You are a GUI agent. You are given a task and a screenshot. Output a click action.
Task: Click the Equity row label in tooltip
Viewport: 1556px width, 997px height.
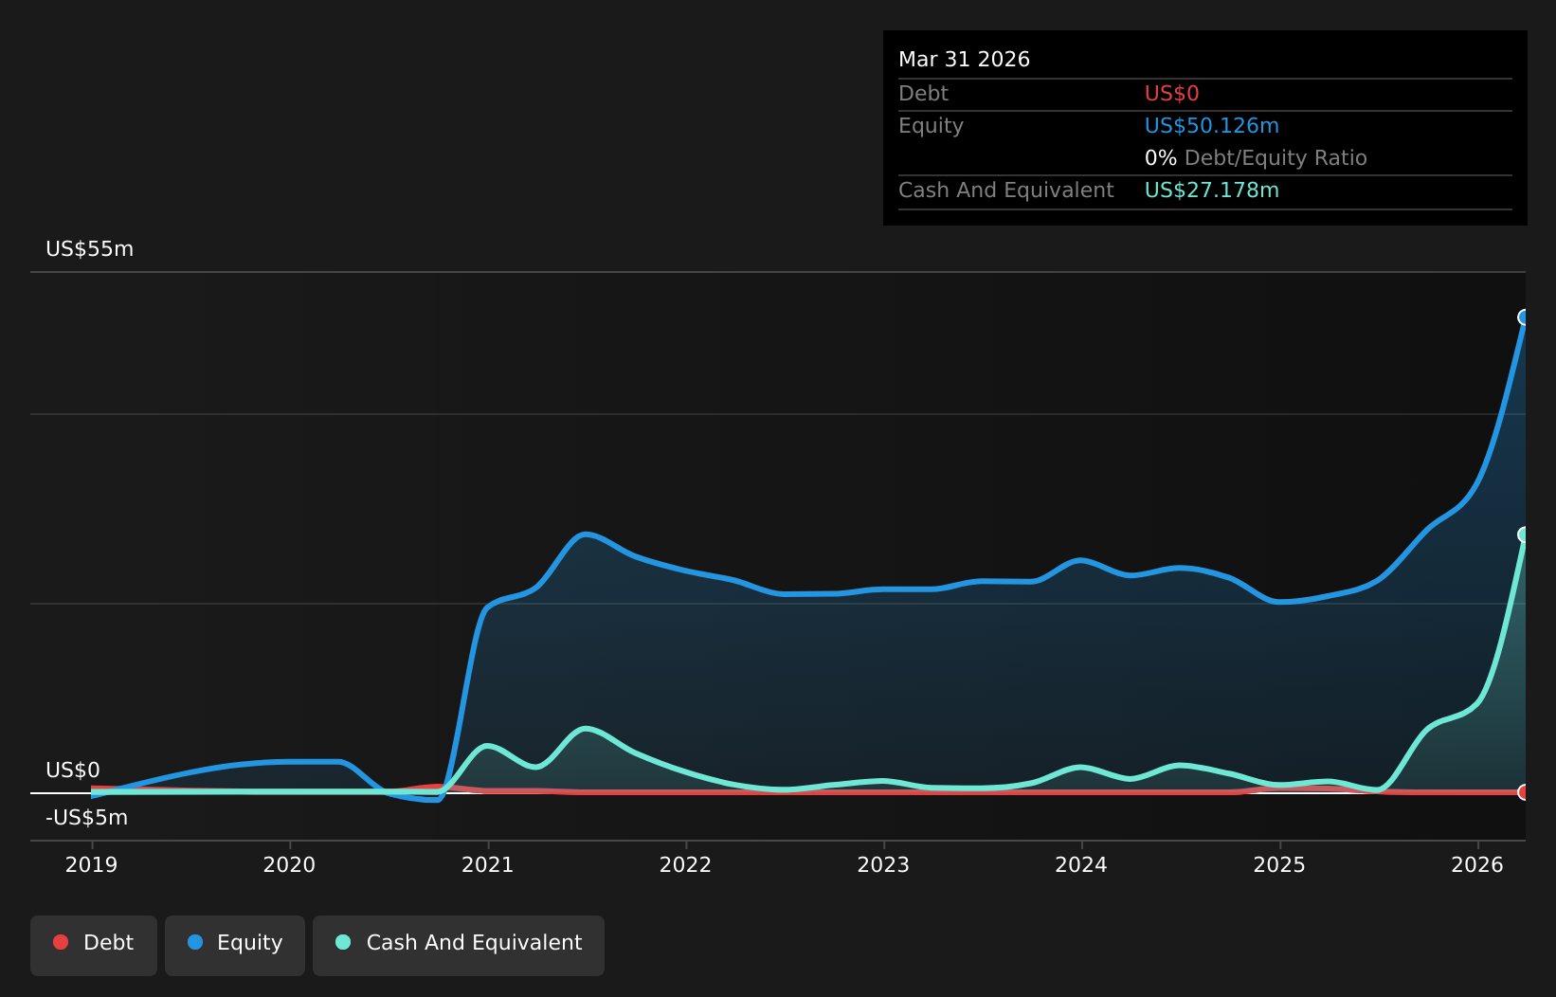[931, 126]
